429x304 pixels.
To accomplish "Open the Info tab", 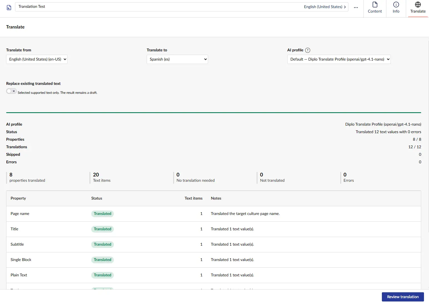I will [x=396, y=8].
